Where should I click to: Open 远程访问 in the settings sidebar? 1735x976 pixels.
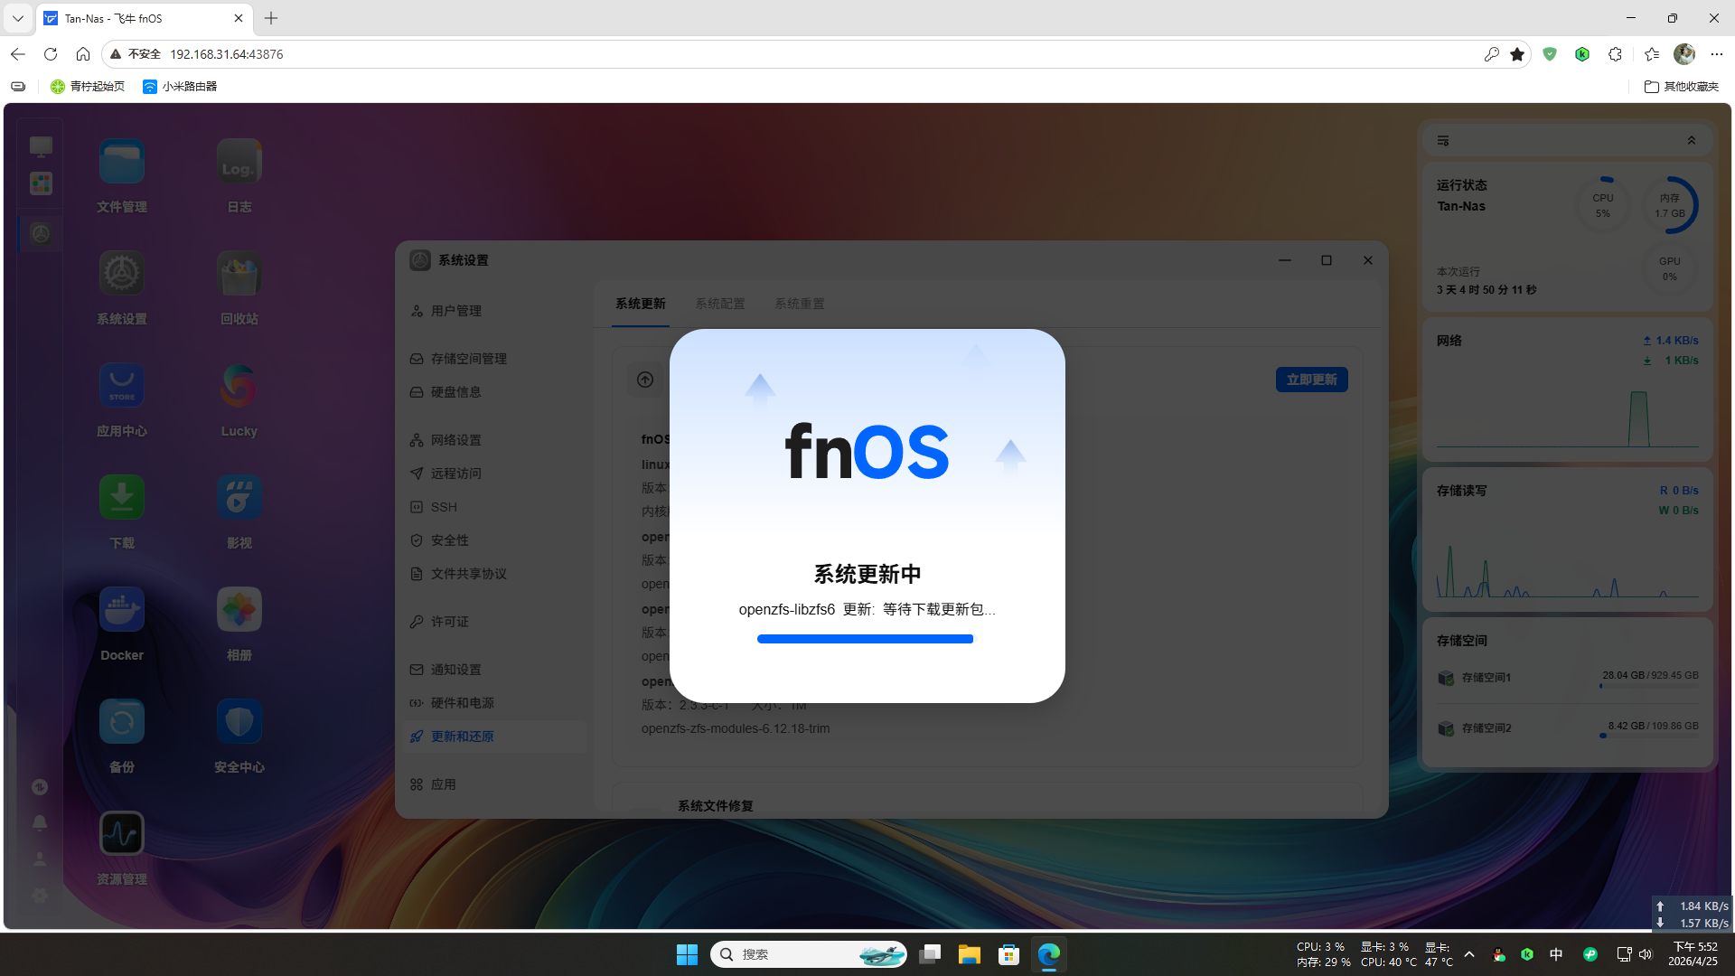(495, 474)
